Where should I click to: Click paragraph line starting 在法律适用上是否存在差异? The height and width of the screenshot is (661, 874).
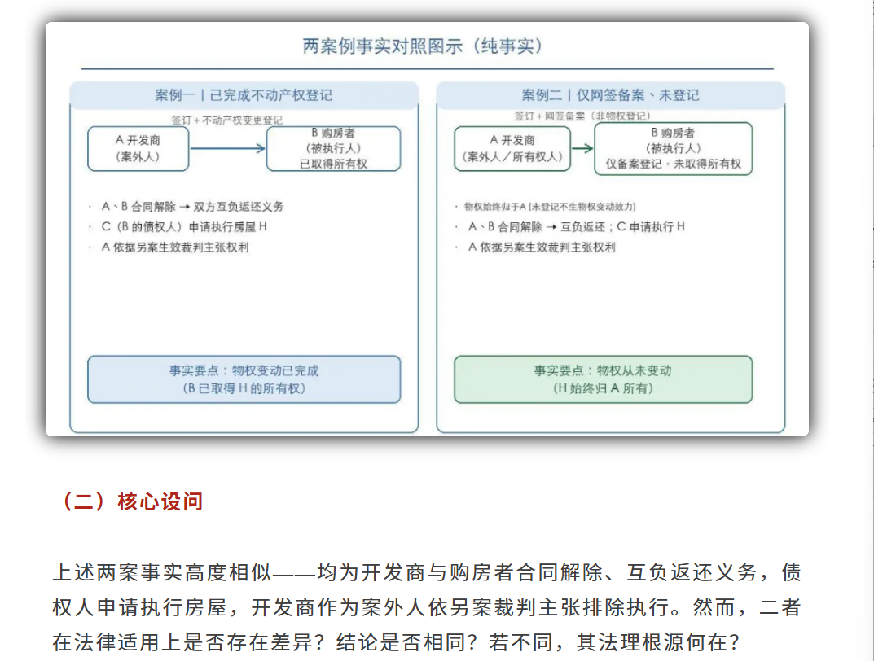pyautogui.click(x=396, y=642)
